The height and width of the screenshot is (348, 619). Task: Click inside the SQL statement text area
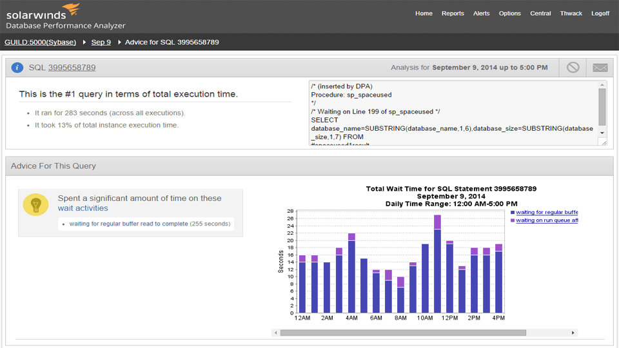click(x=454, y=113)
